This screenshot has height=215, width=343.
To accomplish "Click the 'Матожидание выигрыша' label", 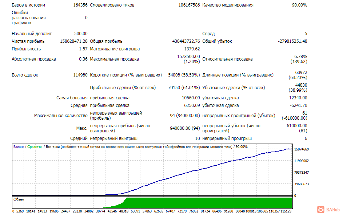I will [115, 49].
